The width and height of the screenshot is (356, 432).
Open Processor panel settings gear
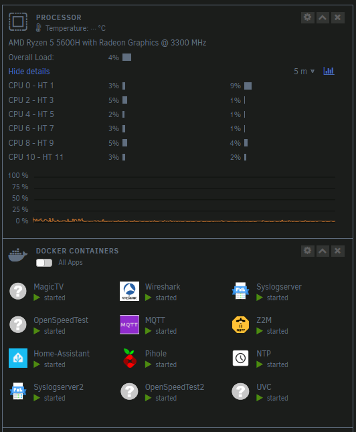(307, 17)
